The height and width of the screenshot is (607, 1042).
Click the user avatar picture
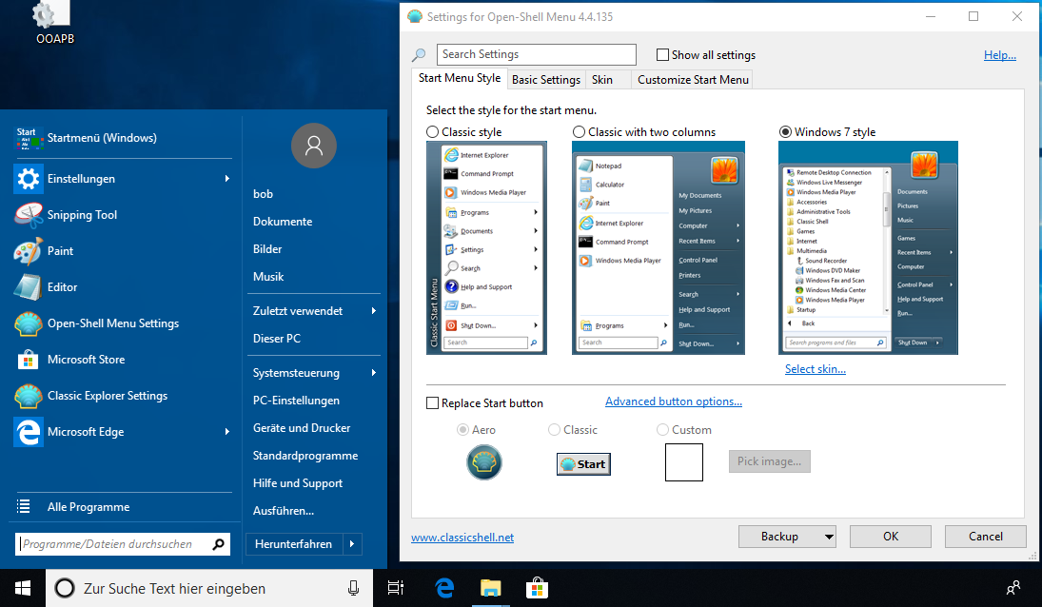point(314,146)
